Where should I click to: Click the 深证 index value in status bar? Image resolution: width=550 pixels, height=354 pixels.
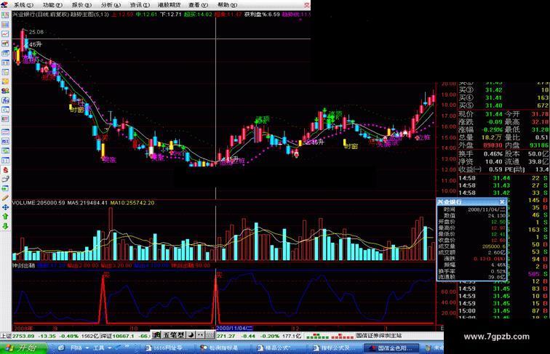point(124,336)
